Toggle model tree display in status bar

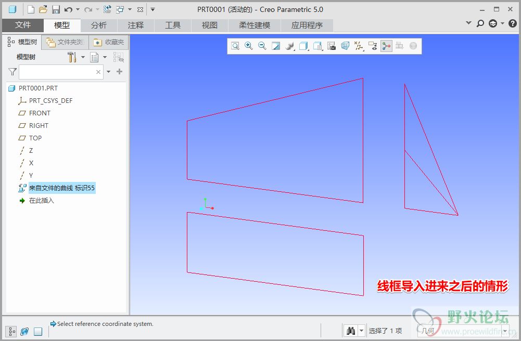(x=11, y=331)
